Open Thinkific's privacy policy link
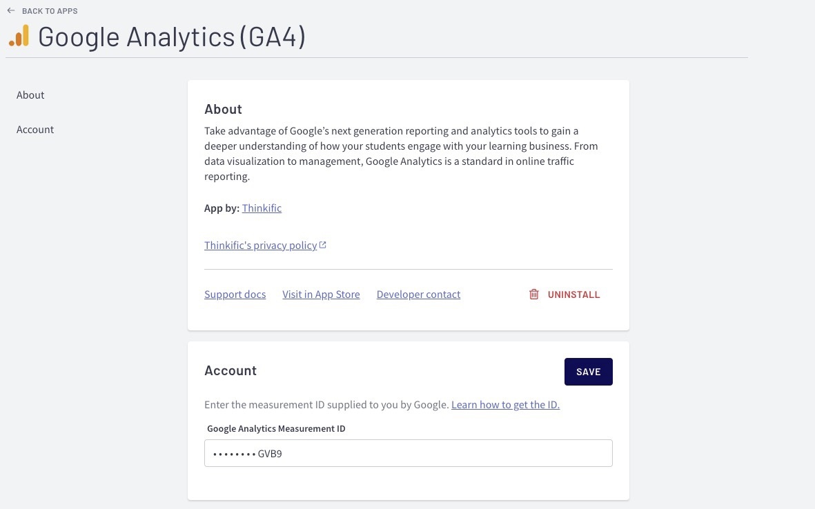 (260, 246)
